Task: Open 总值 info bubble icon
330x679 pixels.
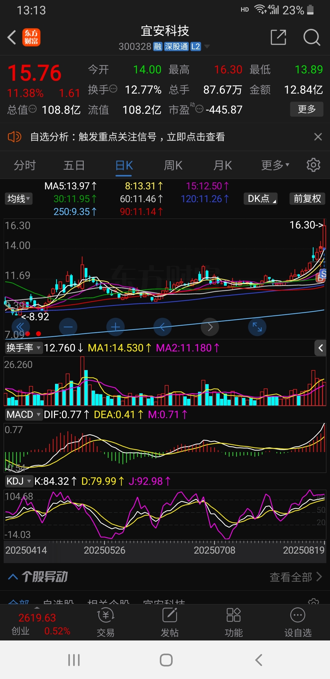Action: [x=32, y=109]
